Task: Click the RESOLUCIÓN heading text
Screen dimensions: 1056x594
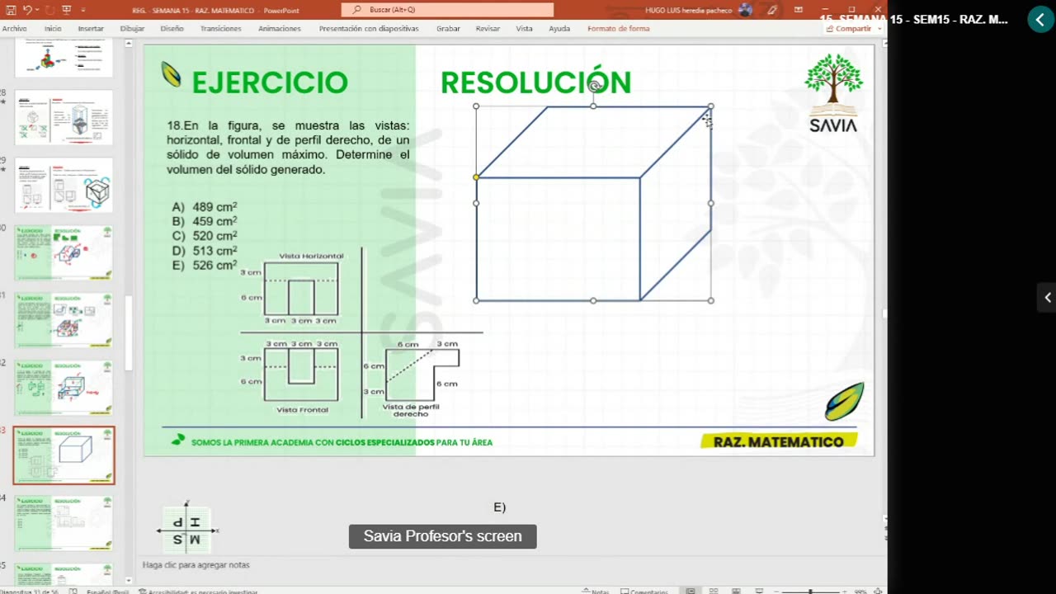Action: [x=535, y=82]
